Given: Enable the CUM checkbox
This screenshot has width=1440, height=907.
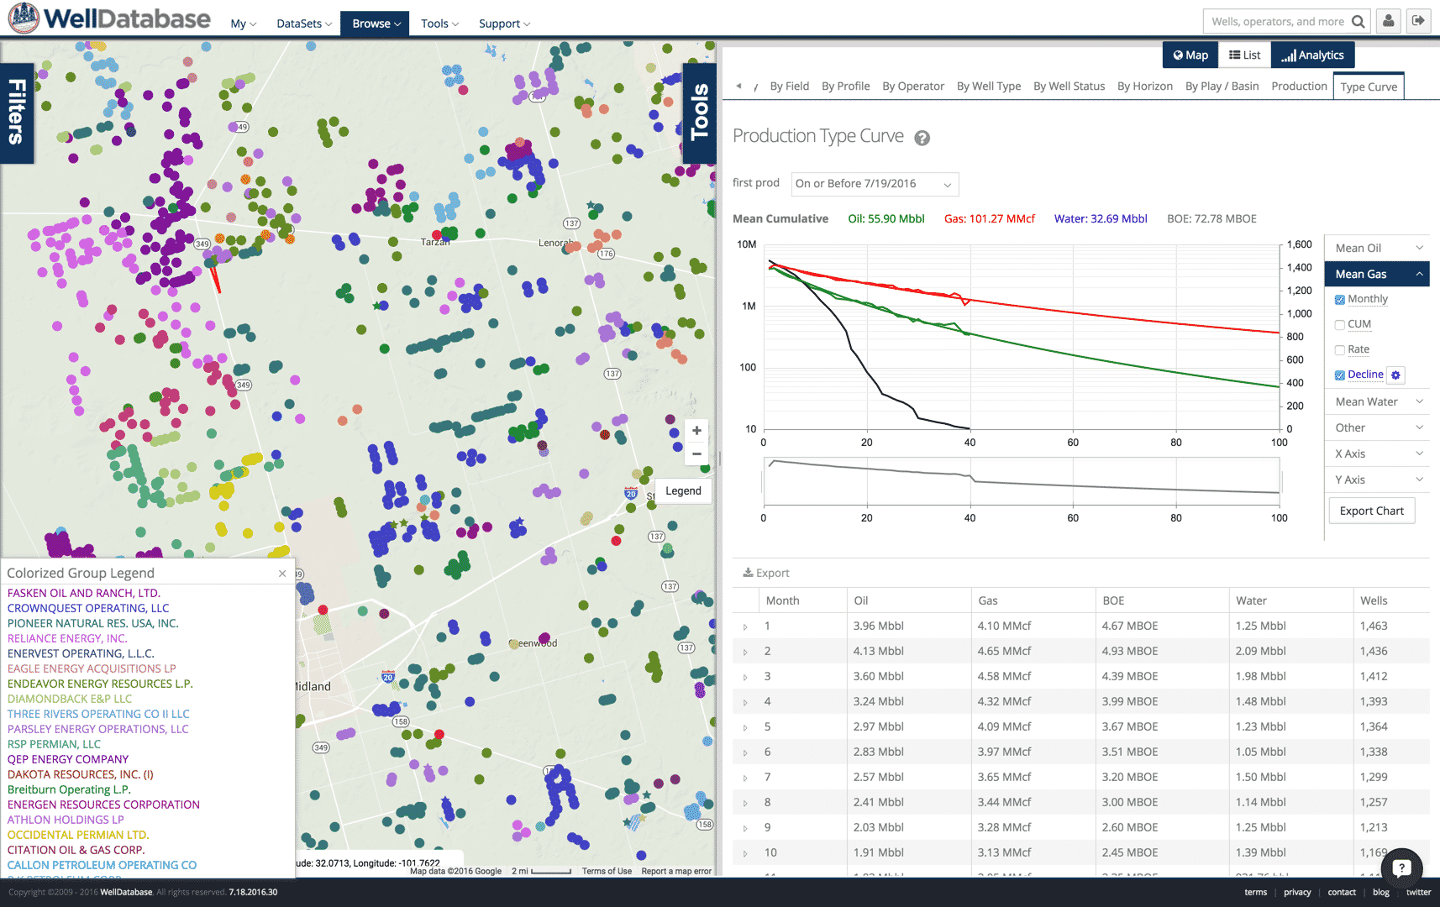Looking at the screenshot, I should tap(1340, 325).
